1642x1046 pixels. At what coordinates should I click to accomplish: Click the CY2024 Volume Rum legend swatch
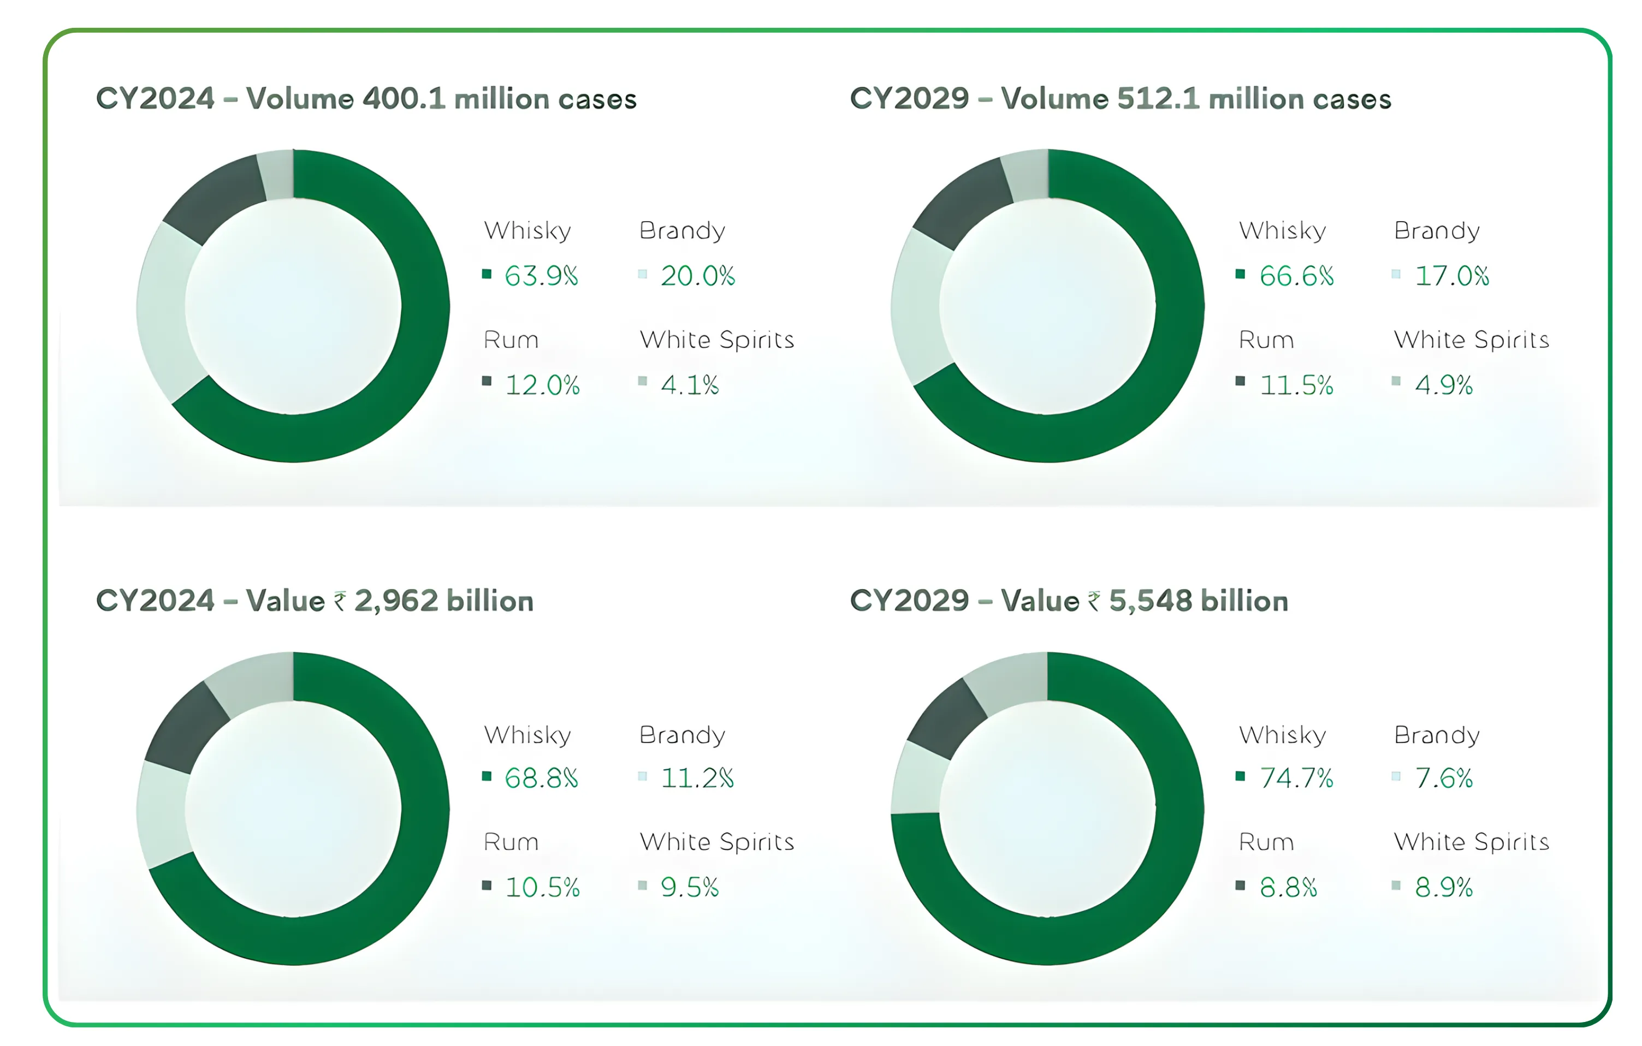[486, 381]
